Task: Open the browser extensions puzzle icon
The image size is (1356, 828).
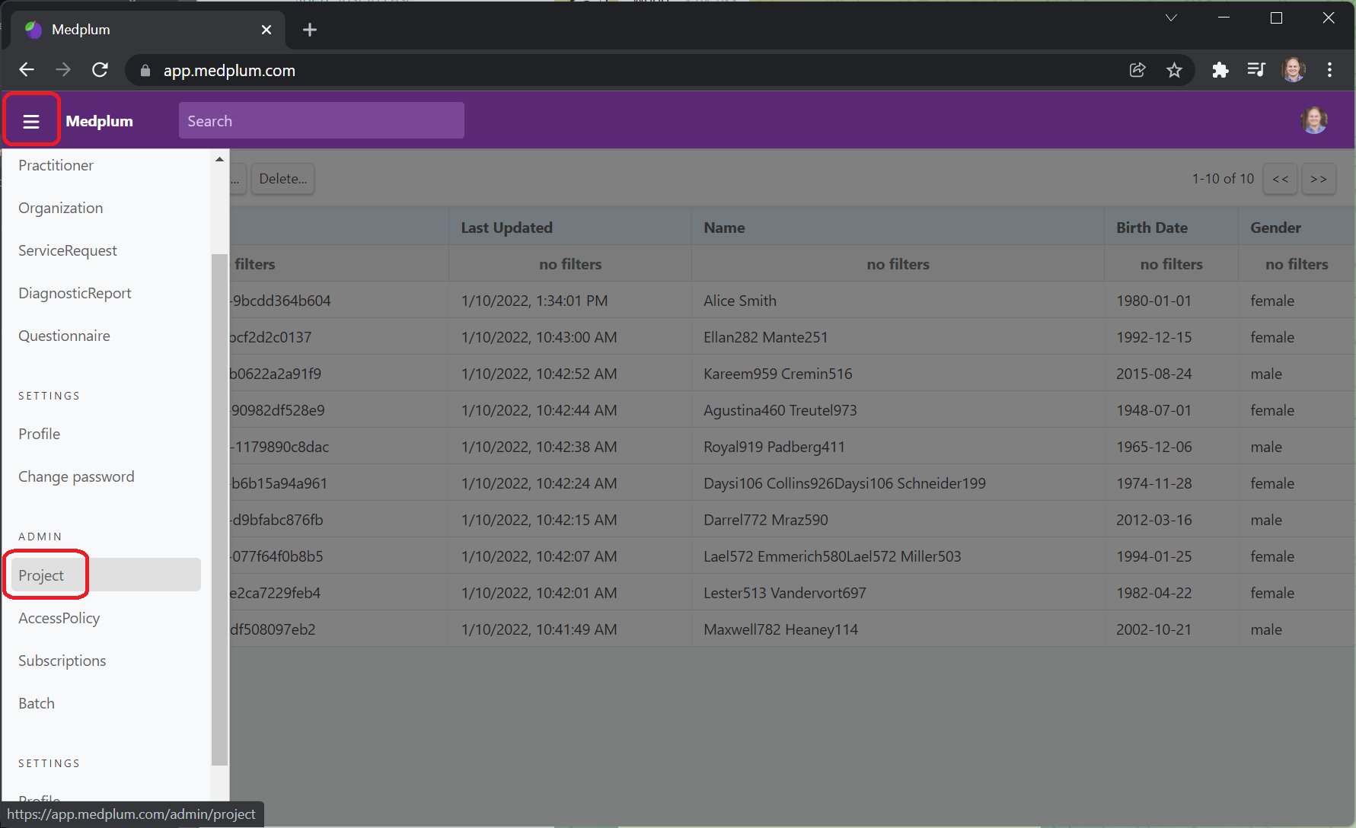Action: [1220, 69]
